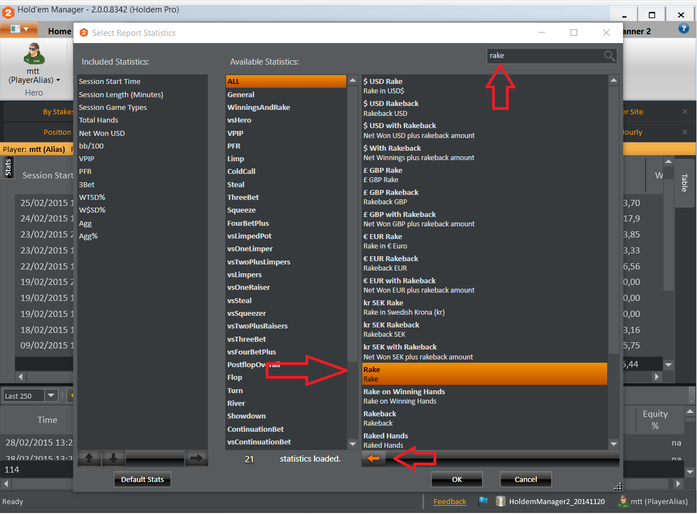Select Agg% in Included Statistics
The width and height of the screenshot is (697, 514).
click(x=142, y=236)
